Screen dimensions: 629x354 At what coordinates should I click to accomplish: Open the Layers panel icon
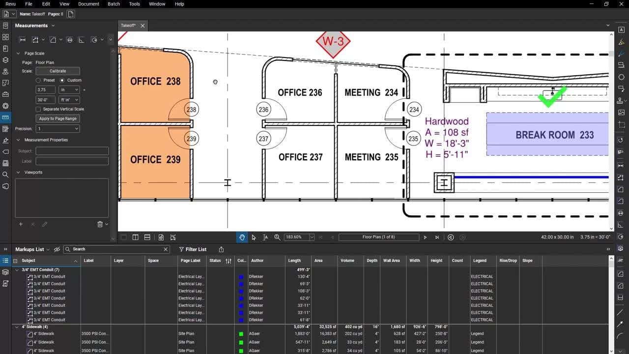[x=5, y=60]
